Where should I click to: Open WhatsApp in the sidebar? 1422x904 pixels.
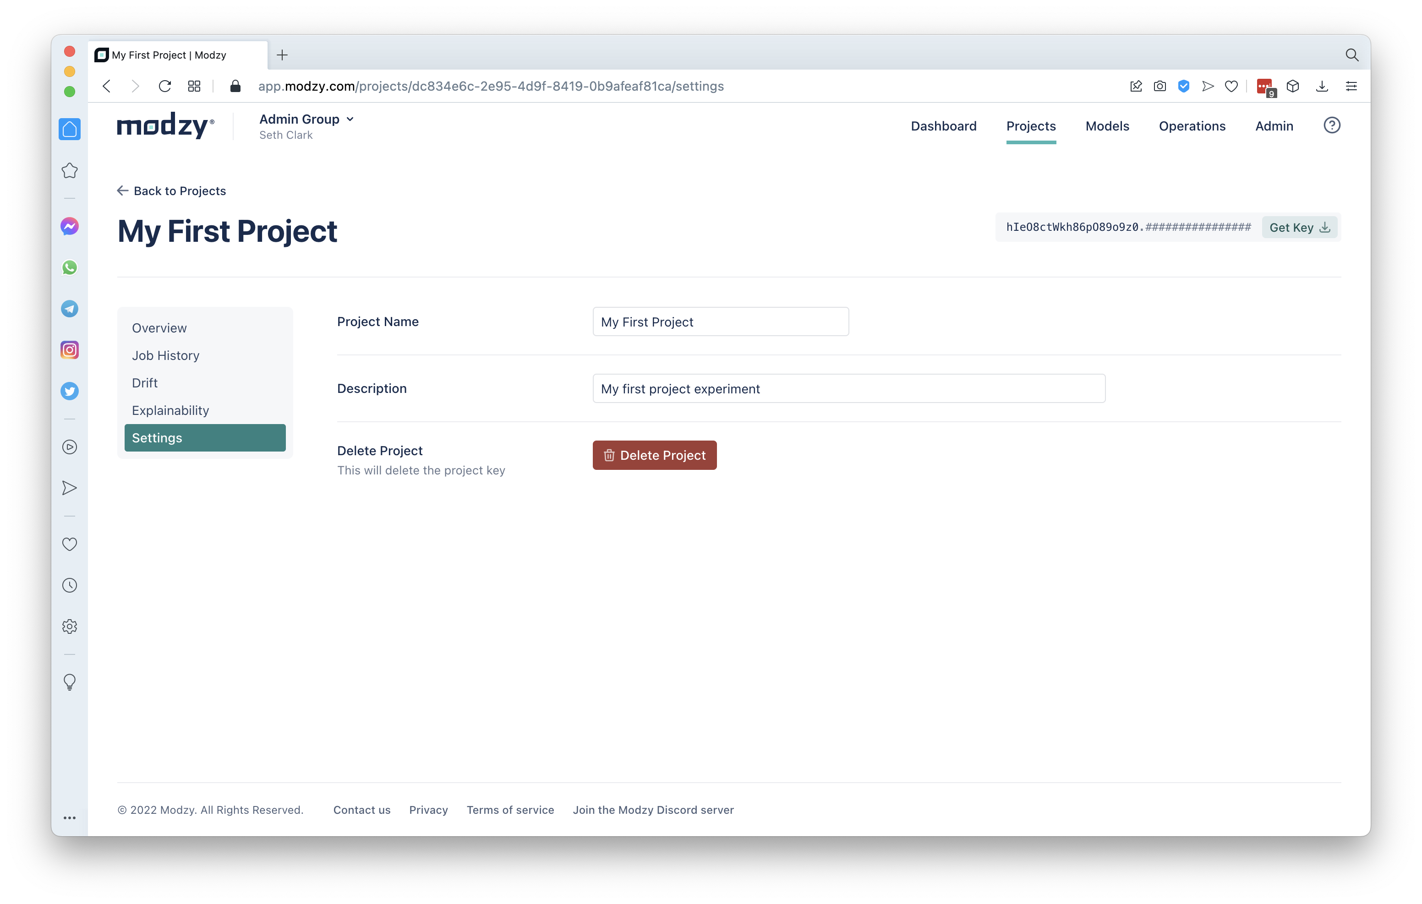[70, 267]
